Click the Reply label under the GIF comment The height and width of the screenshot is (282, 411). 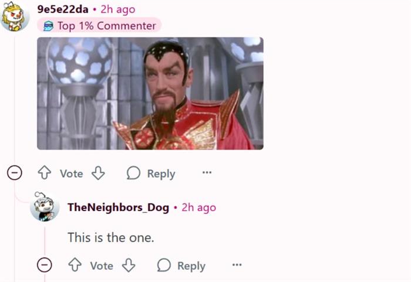click(161, 174)
